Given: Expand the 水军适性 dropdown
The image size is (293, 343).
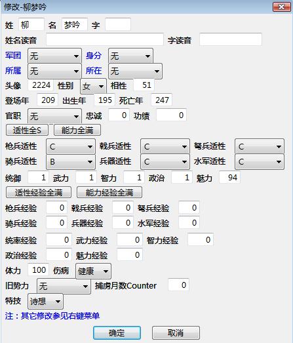Looking at the screenshot, I should pos(260,162).
